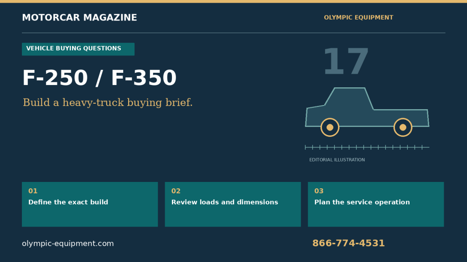Click the 03 step number
Screen dimensions: 467x262
click(x=319, y=191)
